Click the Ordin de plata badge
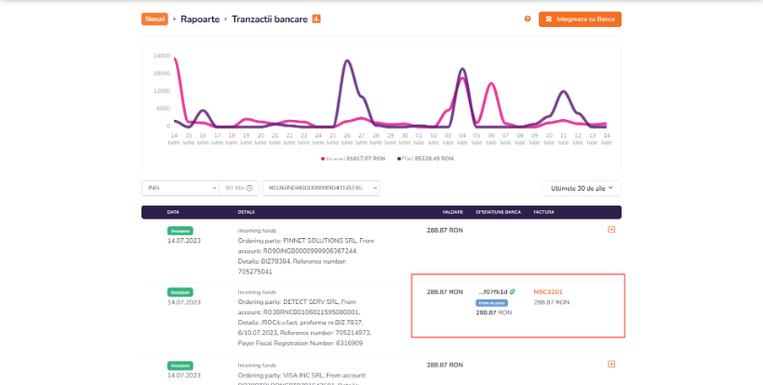Image resolution: width=763 pixels, height=385 pixels. click(491, 303)
